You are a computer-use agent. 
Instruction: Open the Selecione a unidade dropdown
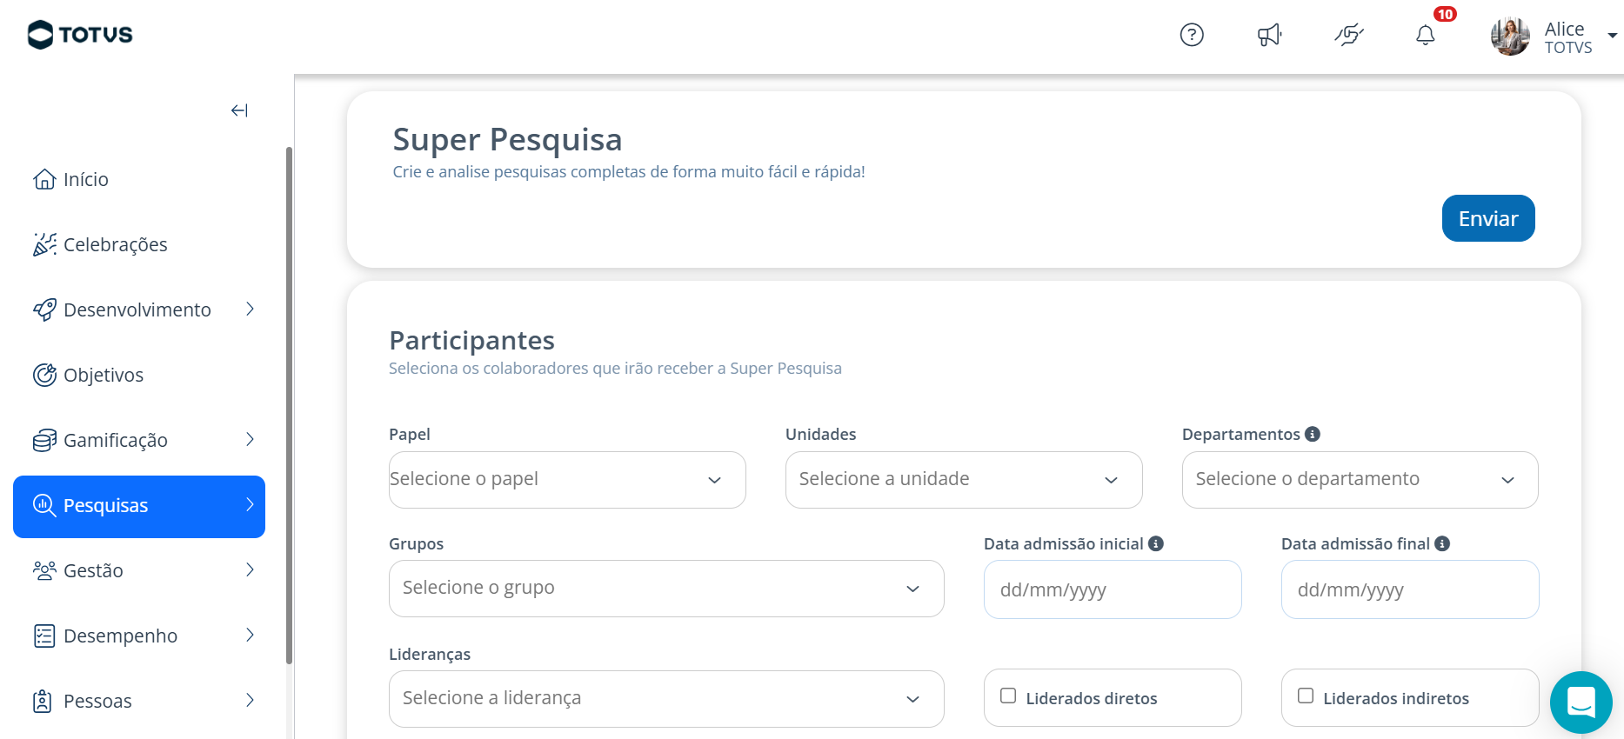click(x=964, y=480)
